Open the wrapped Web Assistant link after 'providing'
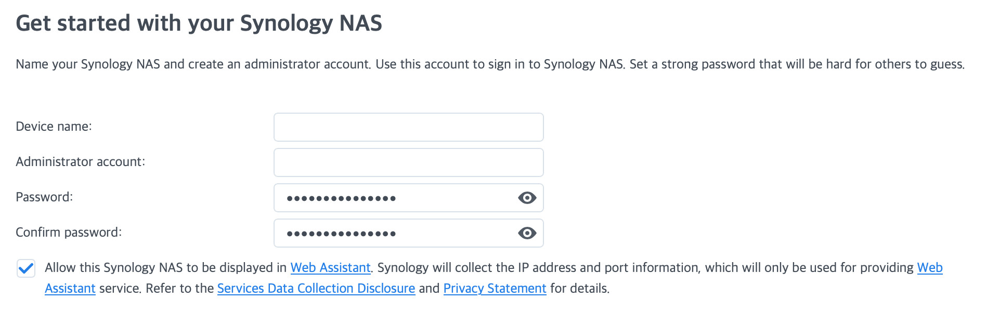The height and width of the screenshot is (313, 986). (x=929, y=268)
